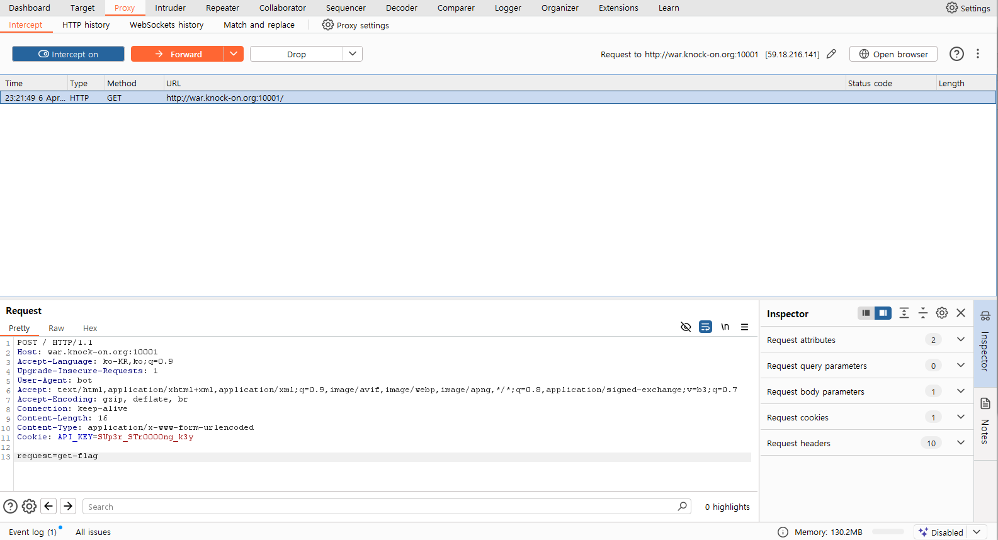This screenshot has width=998, height=540.
Task: Focus the Search input field
Action: tap(387, 506)
